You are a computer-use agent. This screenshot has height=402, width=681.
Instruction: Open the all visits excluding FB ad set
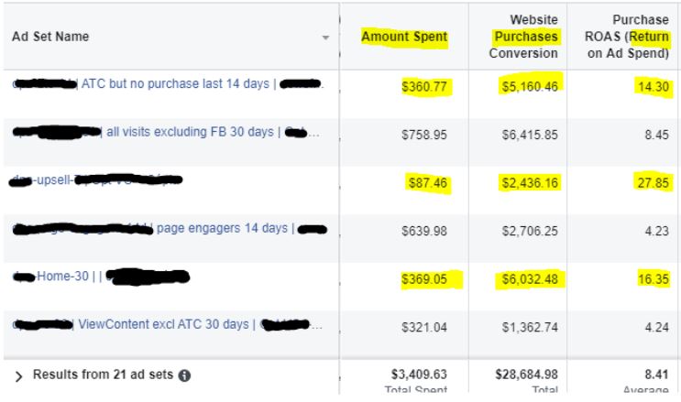point(191,132)
